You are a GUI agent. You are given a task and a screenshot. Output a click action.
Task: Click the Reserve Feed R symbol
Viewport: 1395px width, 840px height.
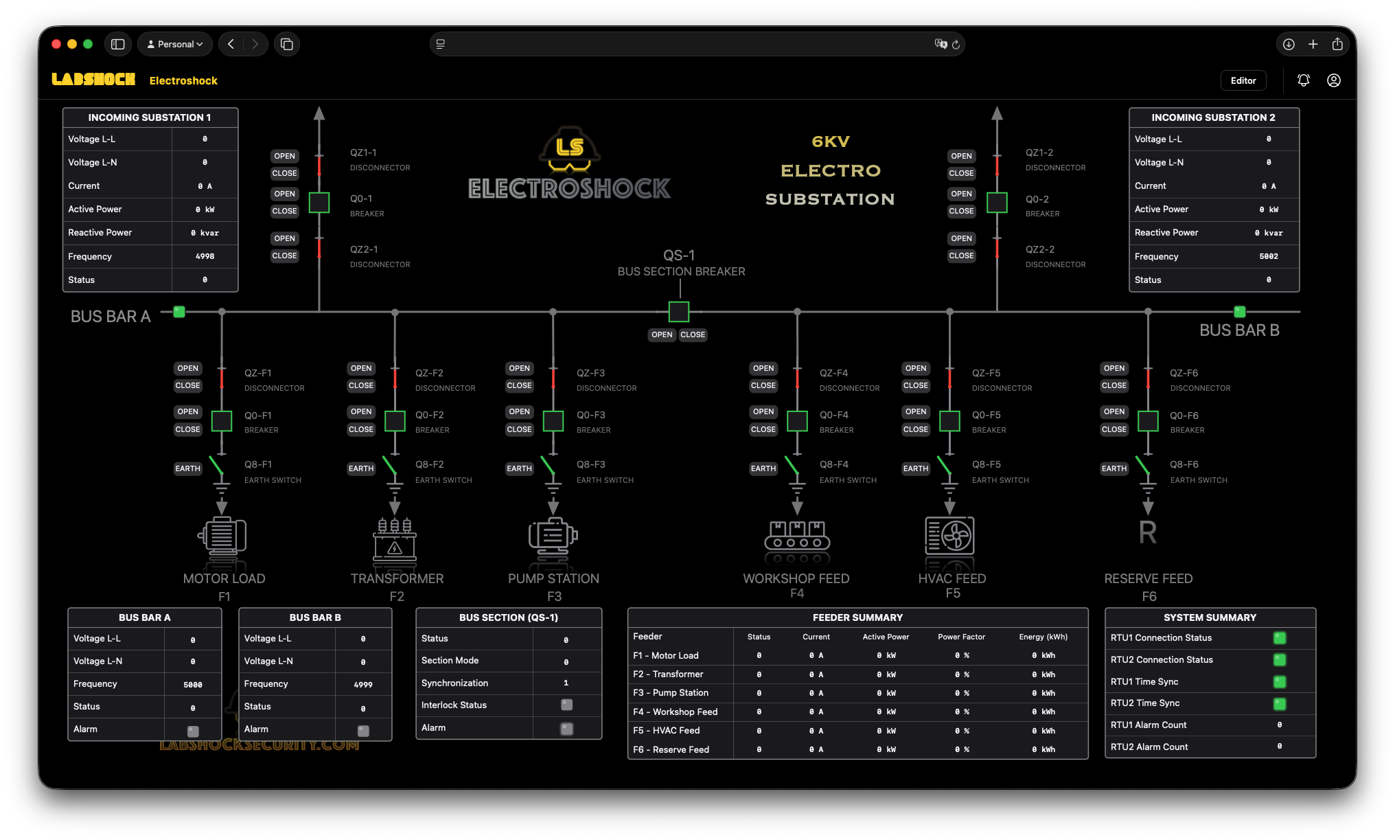tap(1148, 532)
